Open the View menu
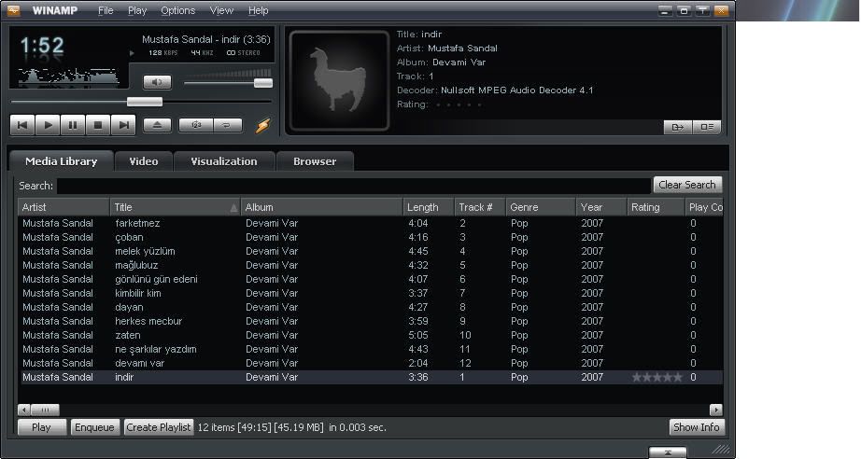The image size is (861, 459). pos(221,10)
